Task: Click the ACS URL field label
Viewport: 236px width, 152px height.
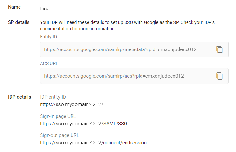Action: [x=49, y=63]
